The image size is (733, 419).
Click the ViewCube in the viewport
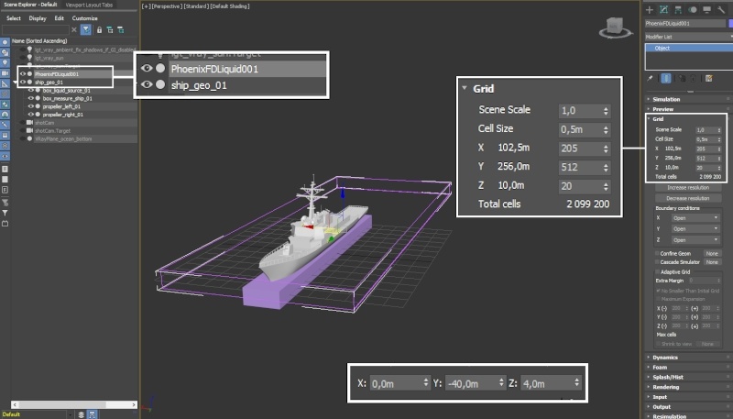615,28
